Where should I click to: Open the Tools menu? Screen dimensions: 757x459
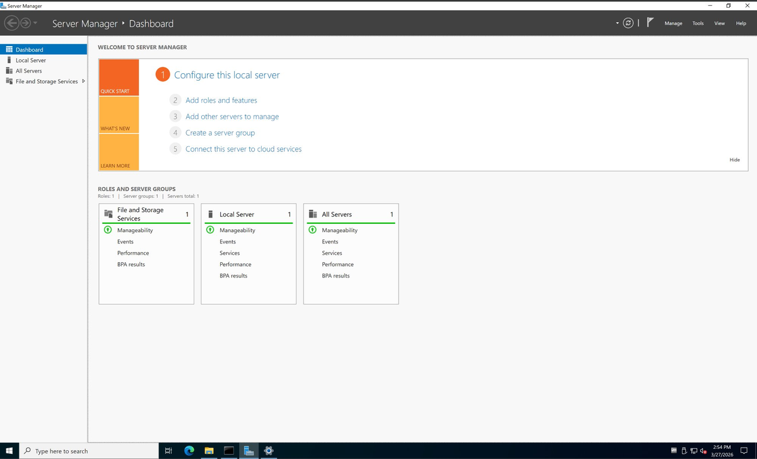point(698,23)
